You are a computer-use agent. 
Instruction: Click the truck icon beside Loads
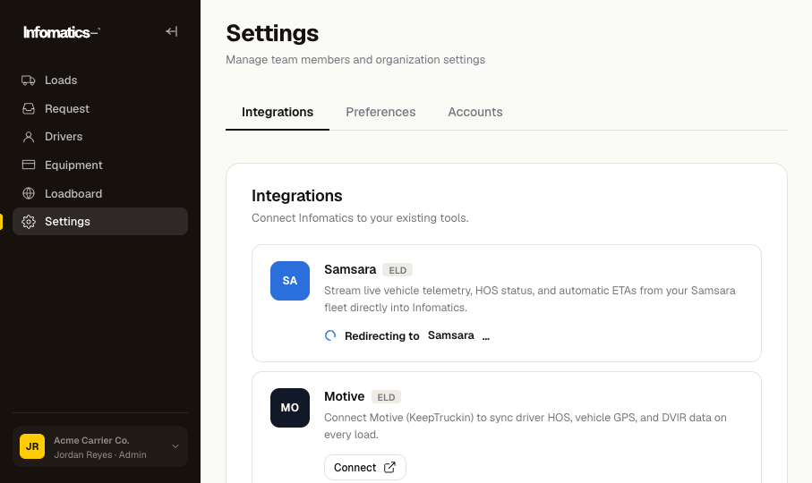click(29, 80)
